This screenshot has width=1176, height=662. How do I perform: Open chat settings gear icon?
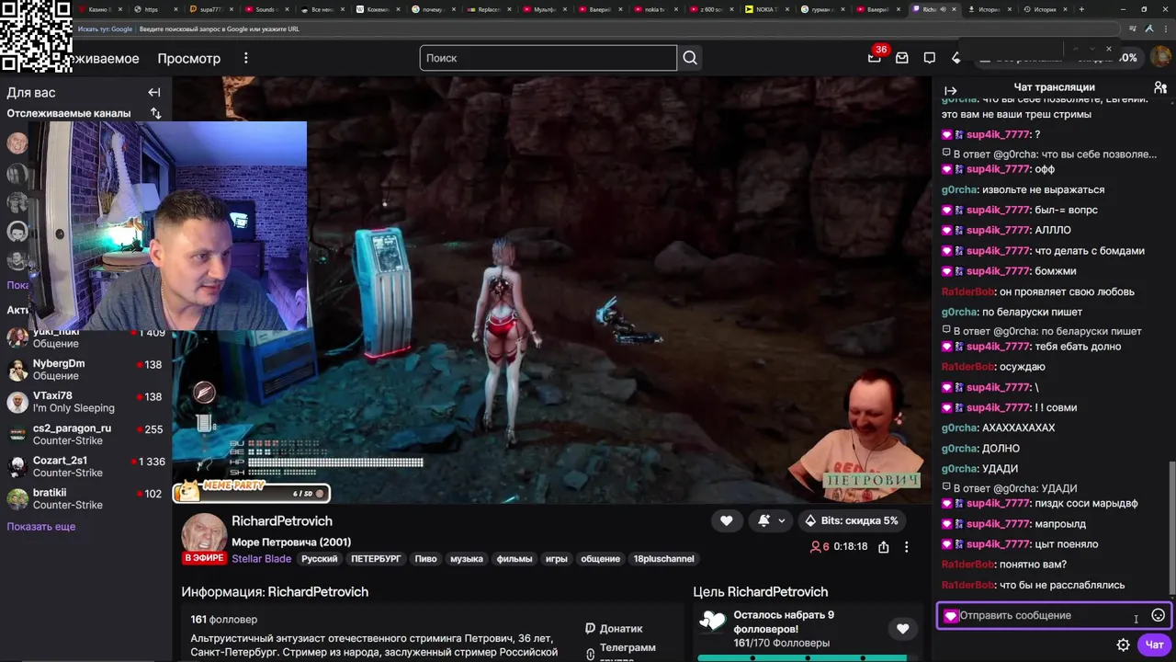point(1123,645)
